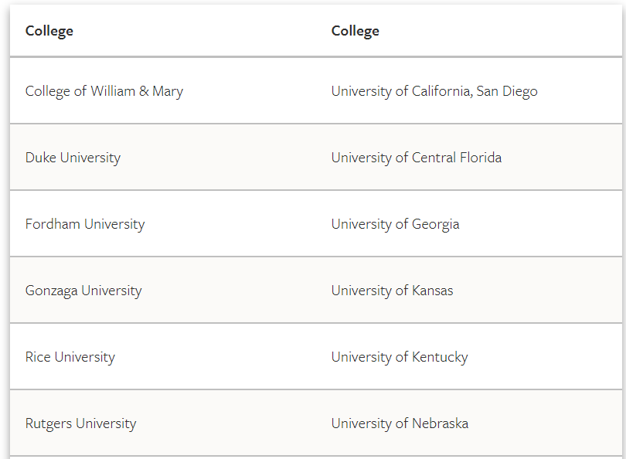
Task: Click University of Central Florida entry
Action: [x=417, y=158]
